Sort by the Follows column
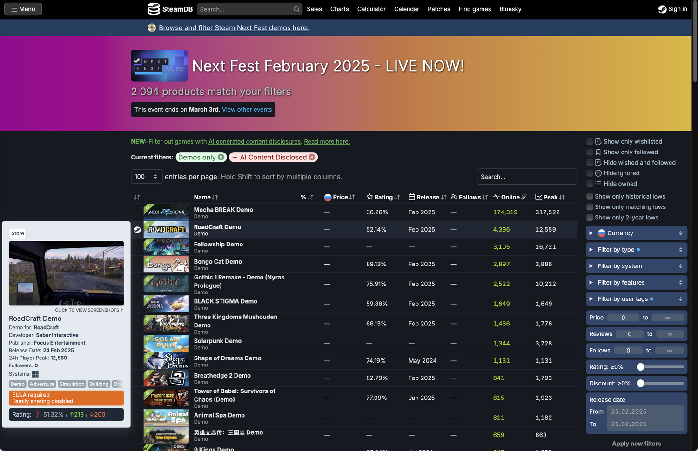The height and width of the screenshot is (451, 698). (469, 197)
